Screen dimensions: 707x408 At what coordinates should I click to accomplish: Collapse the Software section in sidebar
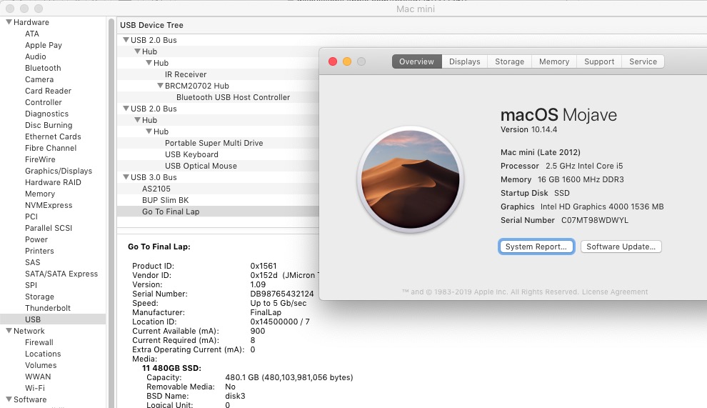pos(9,399)
